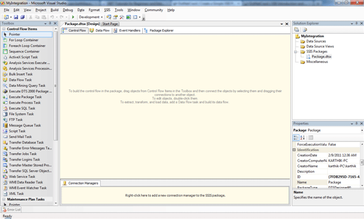The height and width of the screenshot is (219, 364).
Task: Open the Toolbox window position dropdown arrow
Action: (x=46, y=23)
